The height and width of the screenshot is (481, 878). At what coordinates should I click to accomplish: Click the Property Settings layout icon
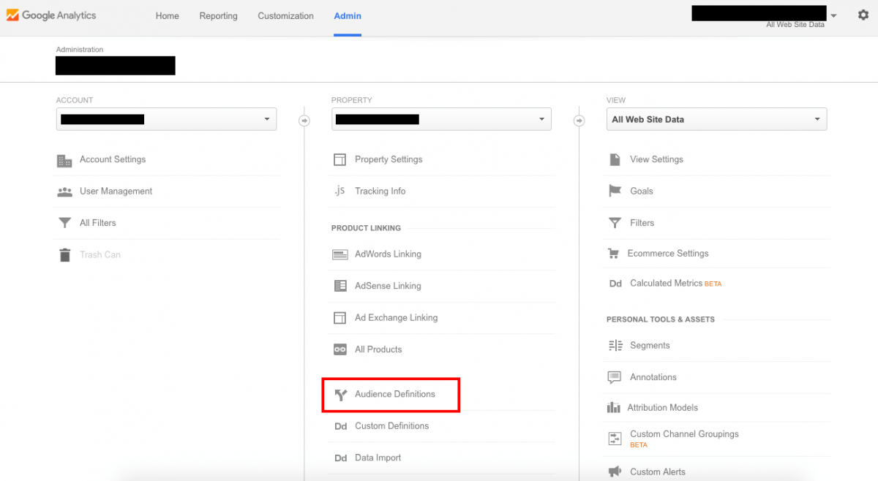point(339,159)
